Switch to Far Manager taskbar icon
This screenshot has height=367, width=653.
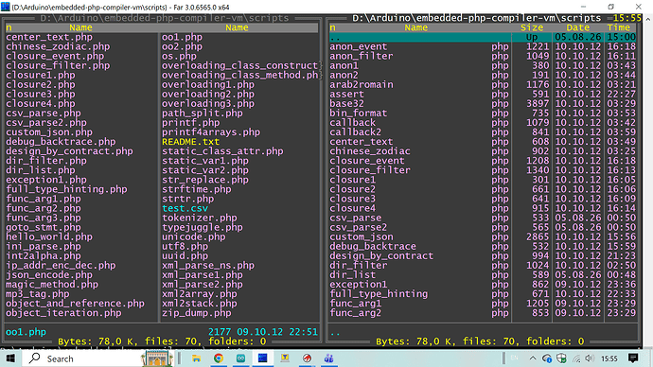pyautogui.click(x=263, y=358)
